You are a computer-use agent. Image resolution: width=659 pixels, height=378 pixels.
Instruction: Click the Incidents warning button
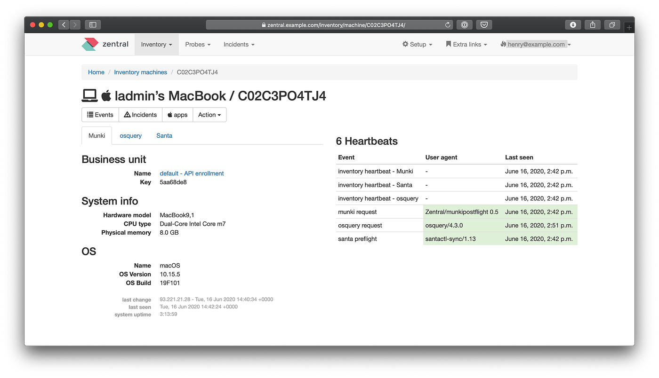tap(140, 115)
